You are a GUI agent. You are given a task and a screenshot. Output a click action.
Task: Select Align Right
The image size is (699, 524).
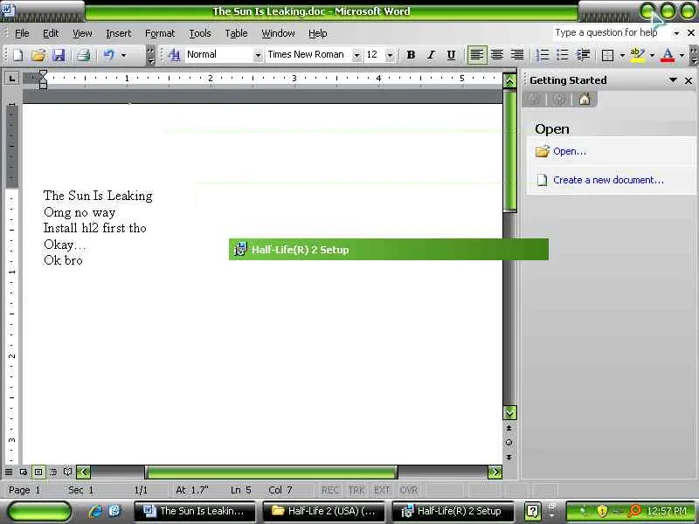(517, 55)
